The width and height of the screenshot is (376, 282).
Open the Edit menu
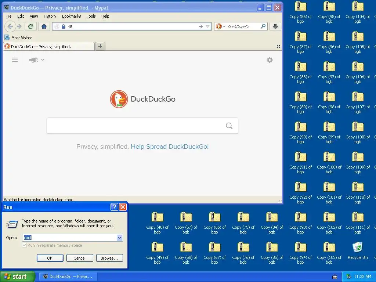point(21,16)
